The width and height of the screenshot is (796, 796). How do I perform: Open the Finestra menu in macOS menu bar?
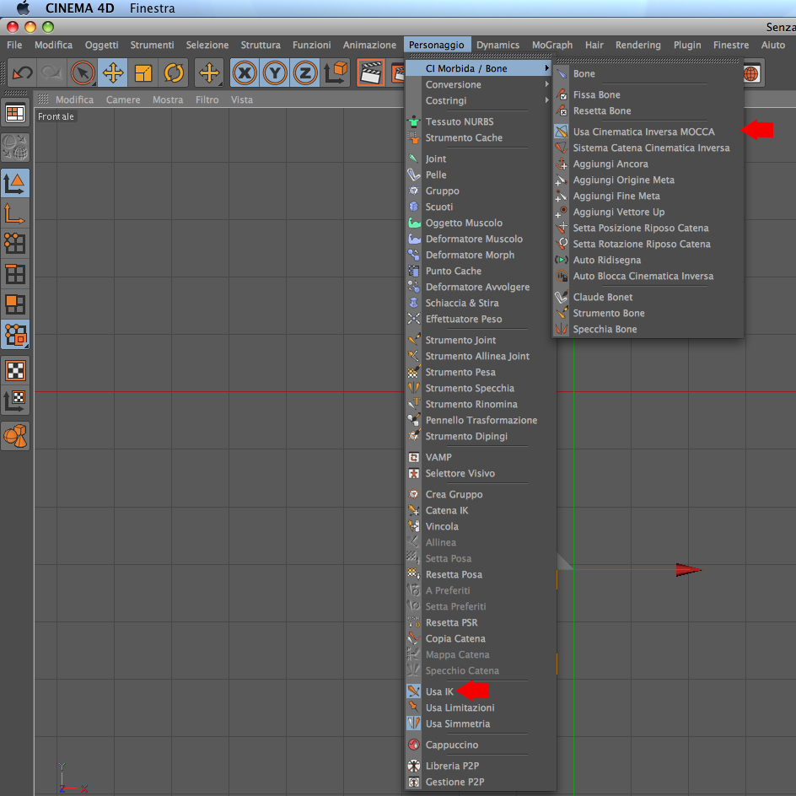[x=152, y=8]
